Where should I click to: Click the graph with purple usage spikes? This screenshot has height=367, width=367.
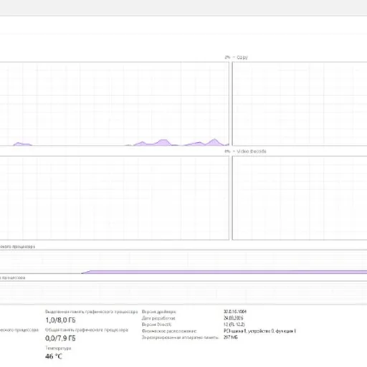(115, 104)
